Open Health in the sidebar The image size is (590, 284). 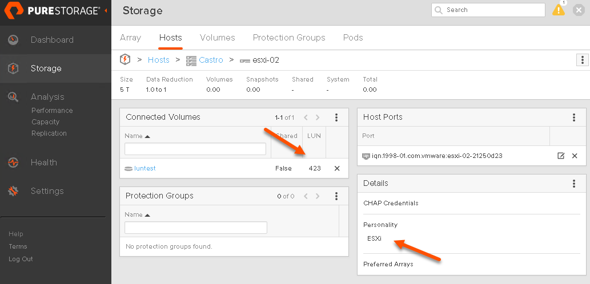[x=43, y=163]
